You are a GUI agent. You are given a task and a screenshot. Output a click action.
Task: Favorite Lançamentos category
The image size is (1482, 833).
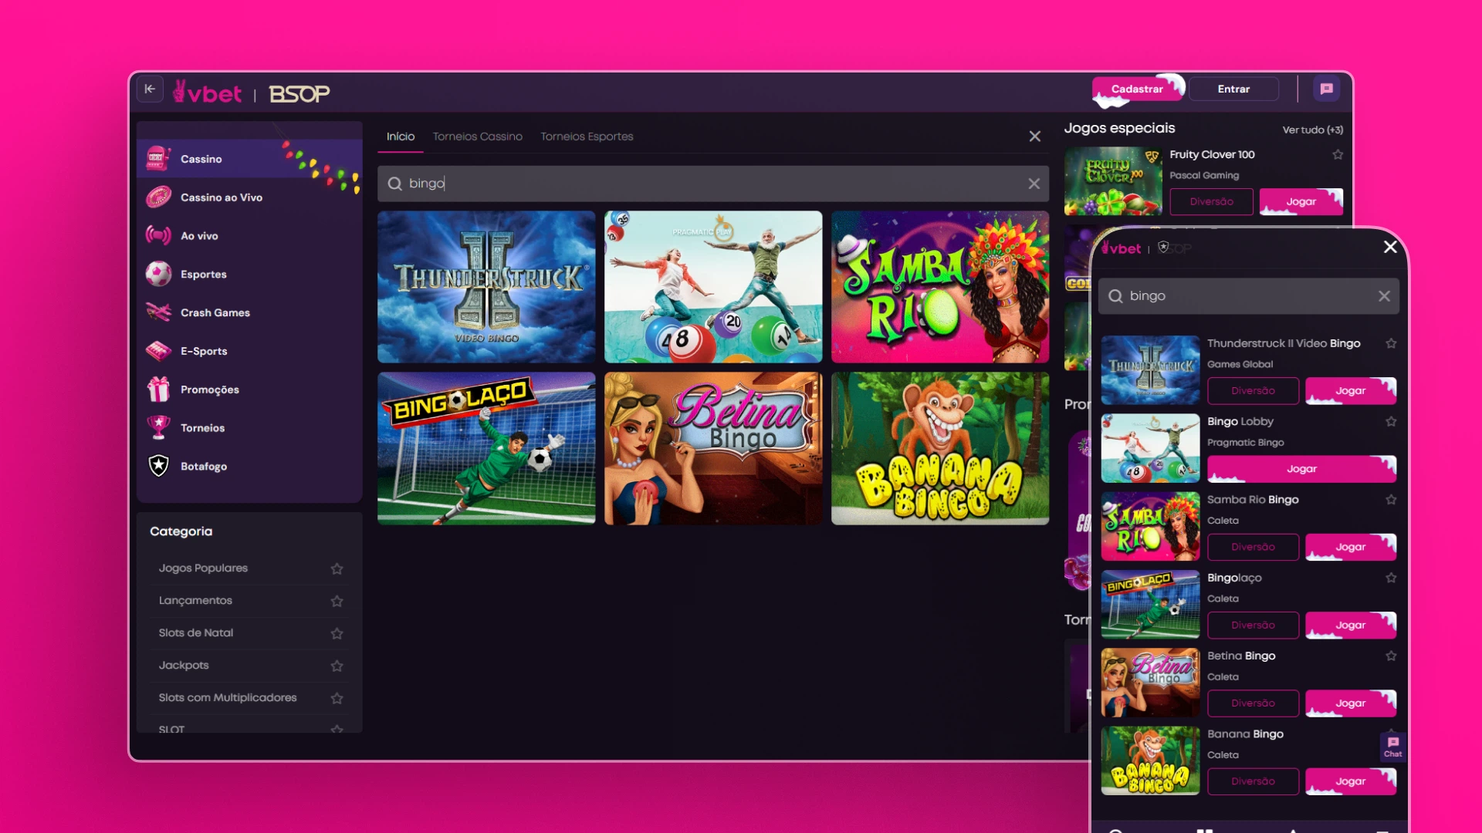337,601
